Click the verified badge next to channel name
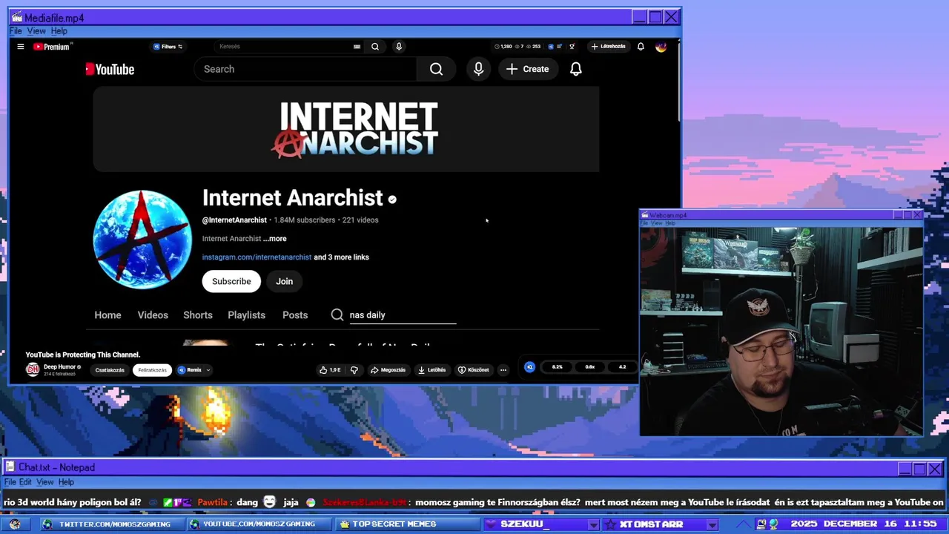949x534 pixels. 392,199
